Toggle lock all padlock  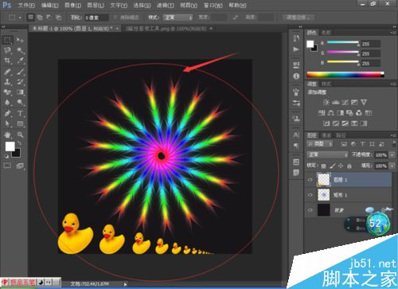(x=349, y=166)
